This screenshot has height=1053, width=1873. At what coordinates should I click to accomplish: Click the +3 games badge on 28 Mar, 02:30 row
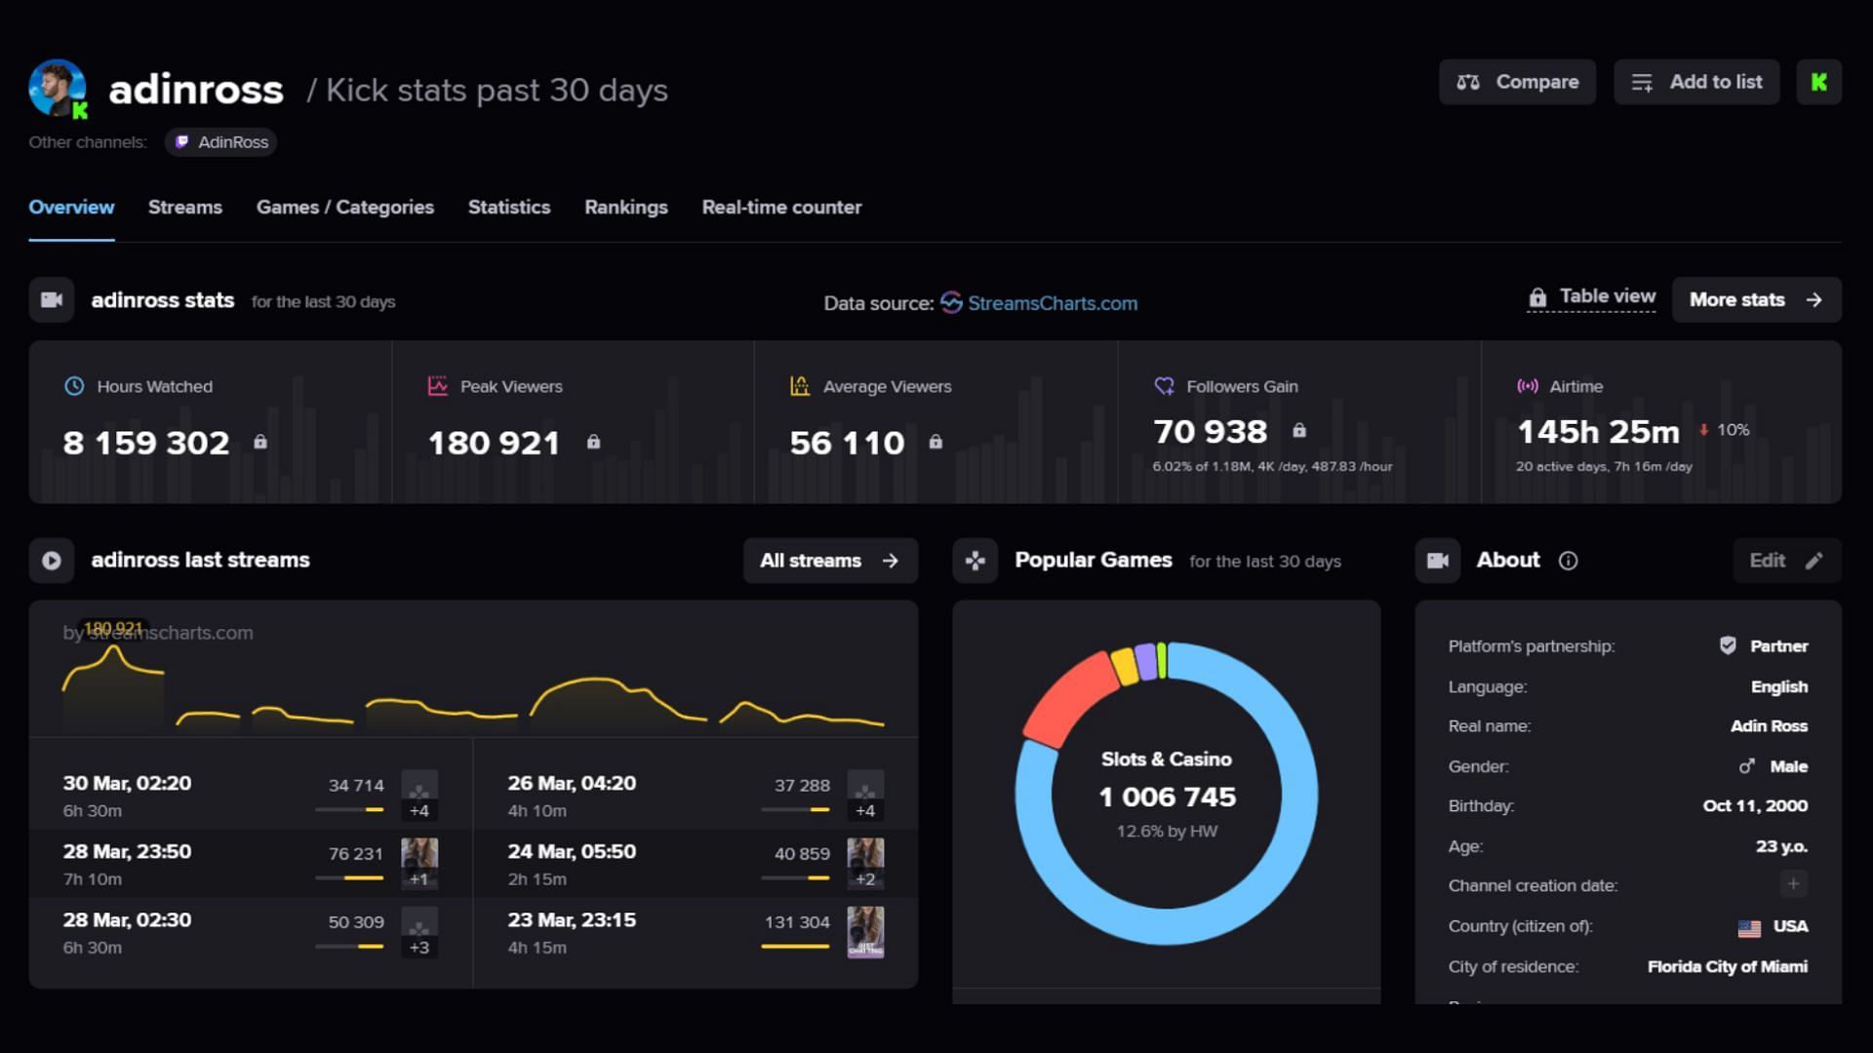click(419, 947)
